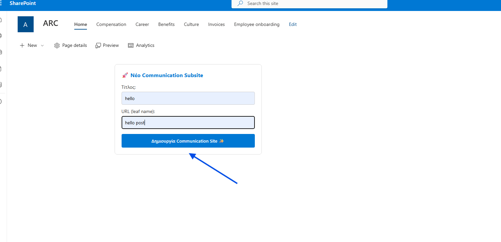Click the magnifier icon in the search box
Viewport: 501px width, 242px height.
(x=240, y=3)
